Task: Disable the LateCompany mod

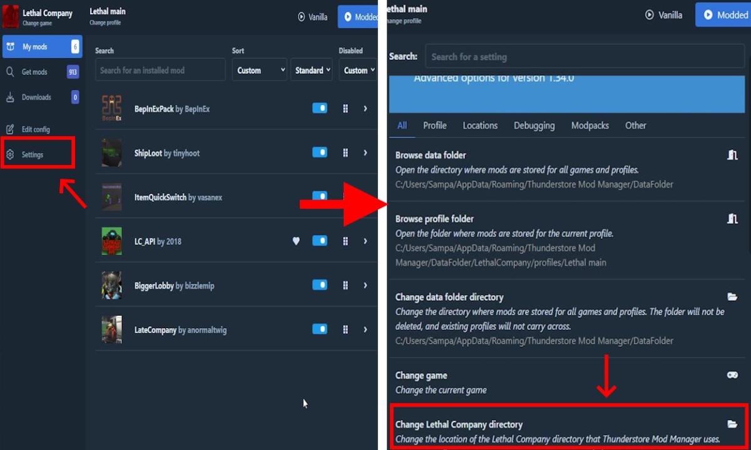Action: pyautogui.click(x=320, y=329)
